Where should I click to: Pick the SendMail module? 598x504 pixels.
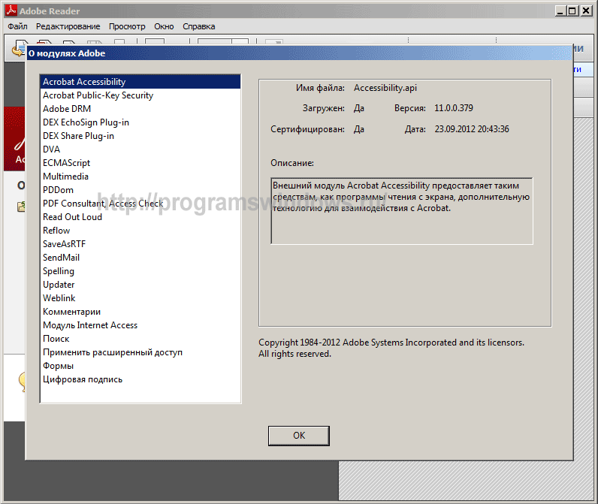[x=140, y=258]
